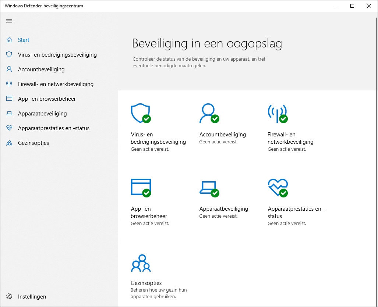The image size is (378, 307).
Task: Open Gezinsopties via the family icon
Action: point(8,143)
